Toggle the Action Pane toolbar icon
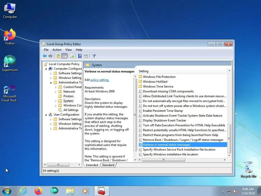The width and height of the screenshot is (261, 196). coord(86,56)
